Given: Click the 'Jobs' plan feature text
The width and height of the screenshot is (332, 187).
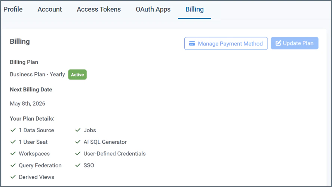Looking at the screenshot, I should (x=90, y=130).
